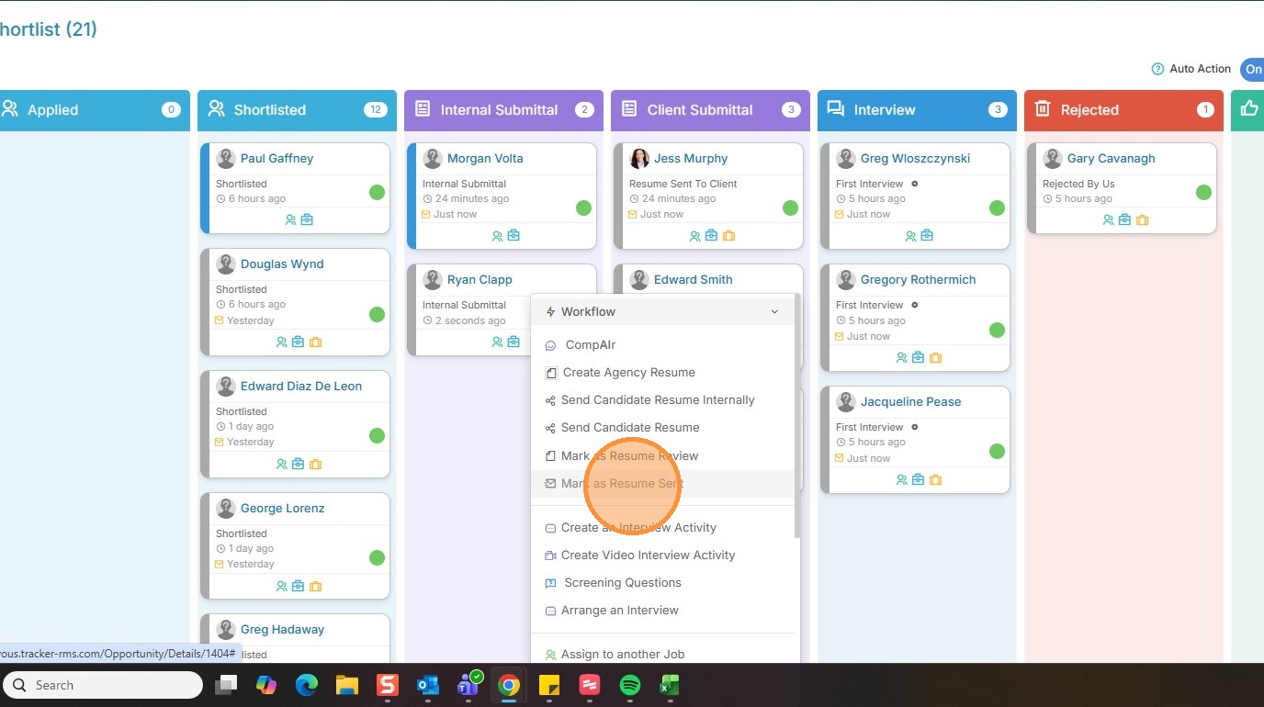Turn off the Auto Action toggle
This screenshot has width=1264, height=707.
tap(1252, 69)
